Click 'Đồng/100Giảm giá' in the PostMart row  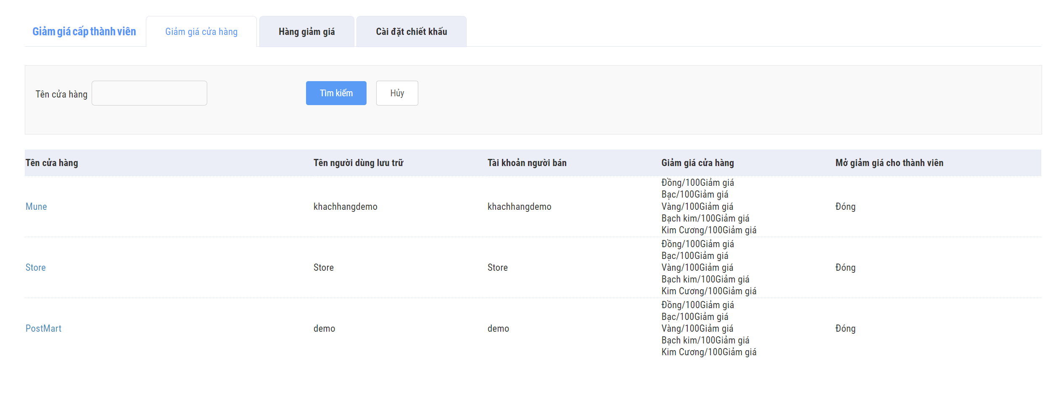(697, 305)
